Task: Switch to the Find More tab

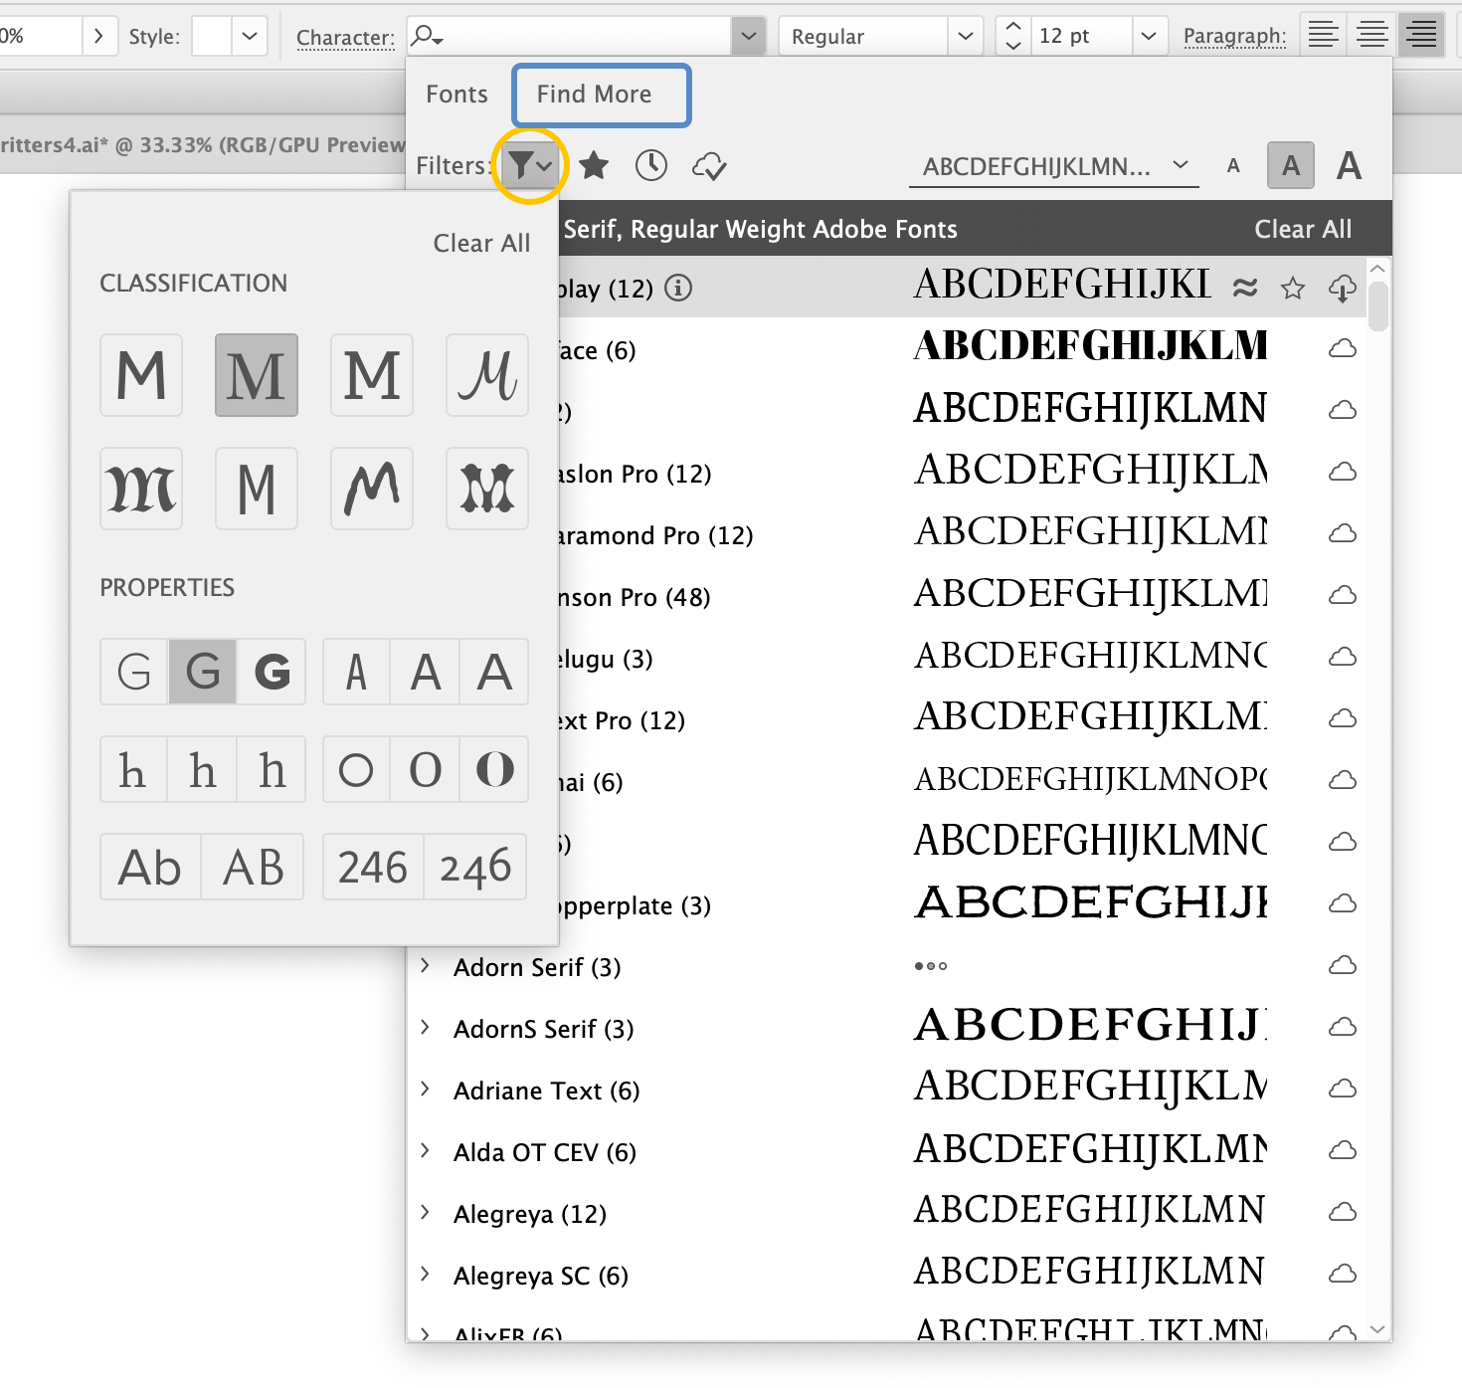Action: [x=602, y=95]
